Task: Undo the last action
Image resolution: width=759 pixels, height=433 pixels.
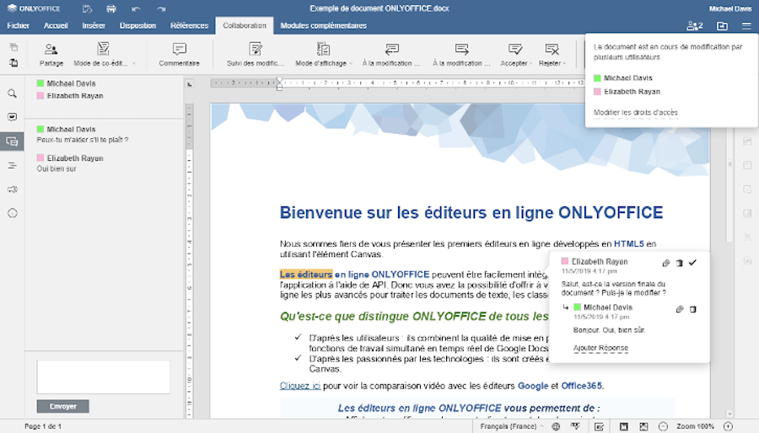Action: coord(136,8)
